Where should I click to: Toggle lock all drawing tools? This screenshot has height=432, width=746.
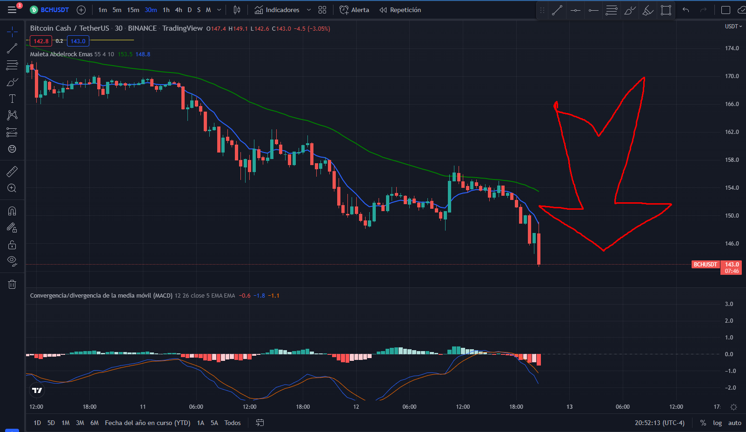click(x=12, y=245)
